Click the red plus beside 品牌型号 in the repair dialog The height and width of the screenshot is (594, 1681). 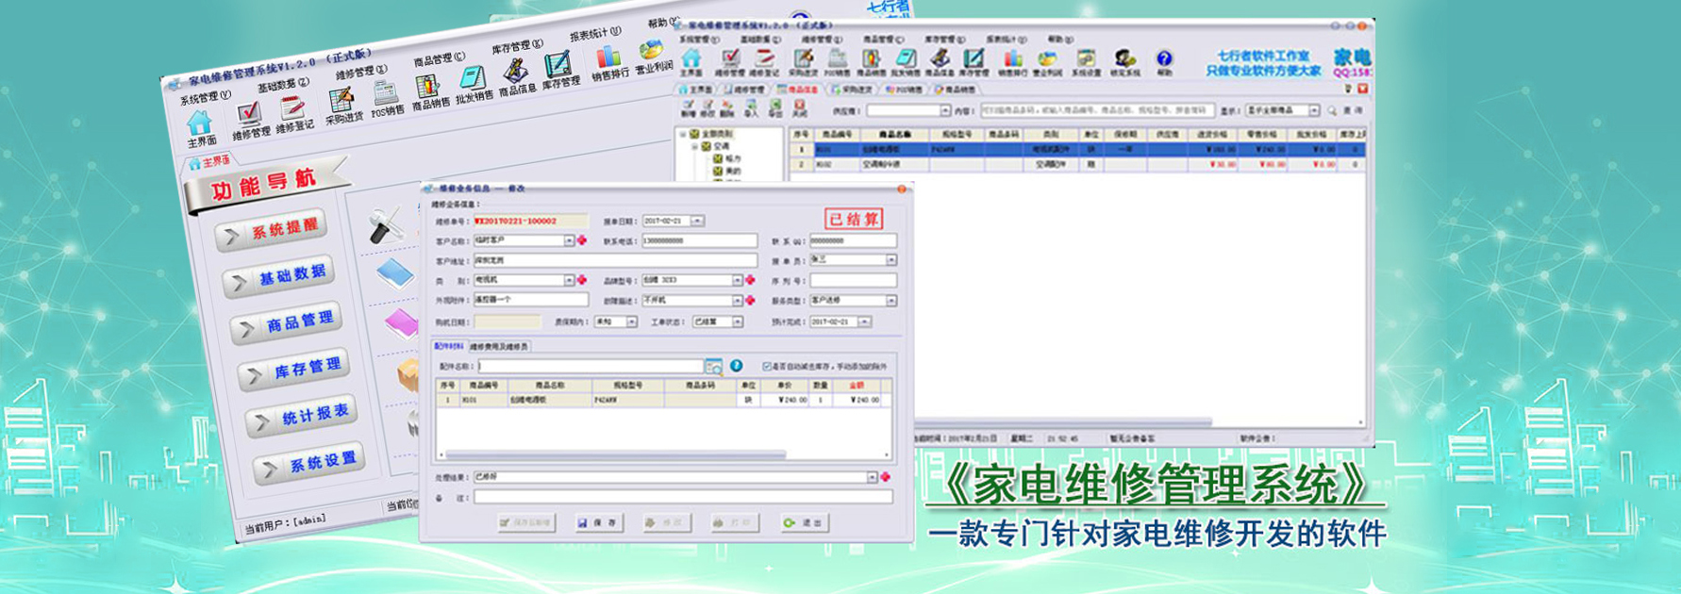point(750,280)
